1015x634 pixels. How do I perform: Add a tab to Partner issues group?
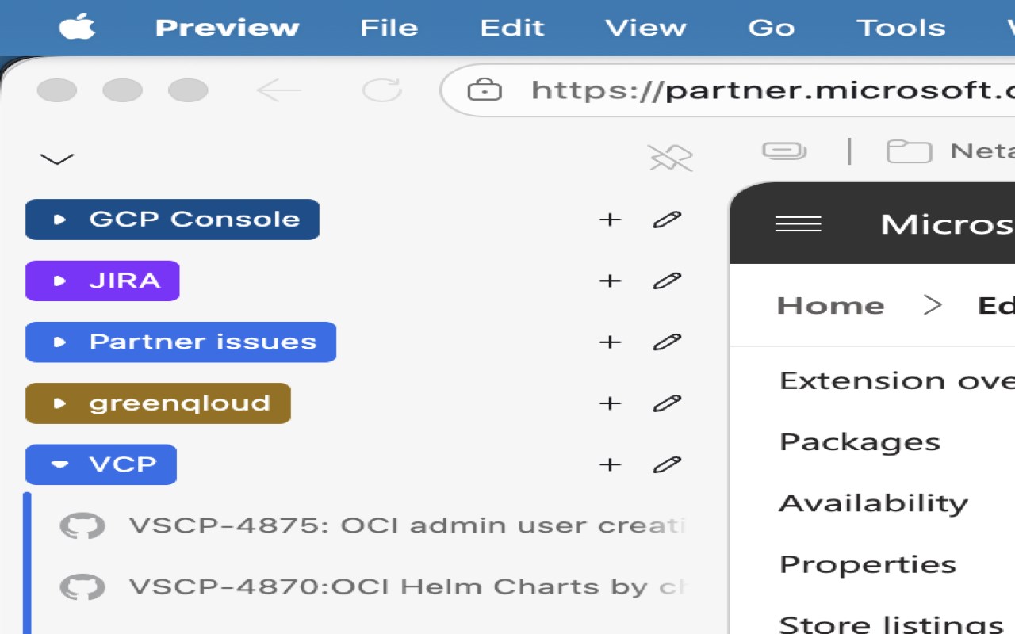pyautogui.click(x=610, y=342)
